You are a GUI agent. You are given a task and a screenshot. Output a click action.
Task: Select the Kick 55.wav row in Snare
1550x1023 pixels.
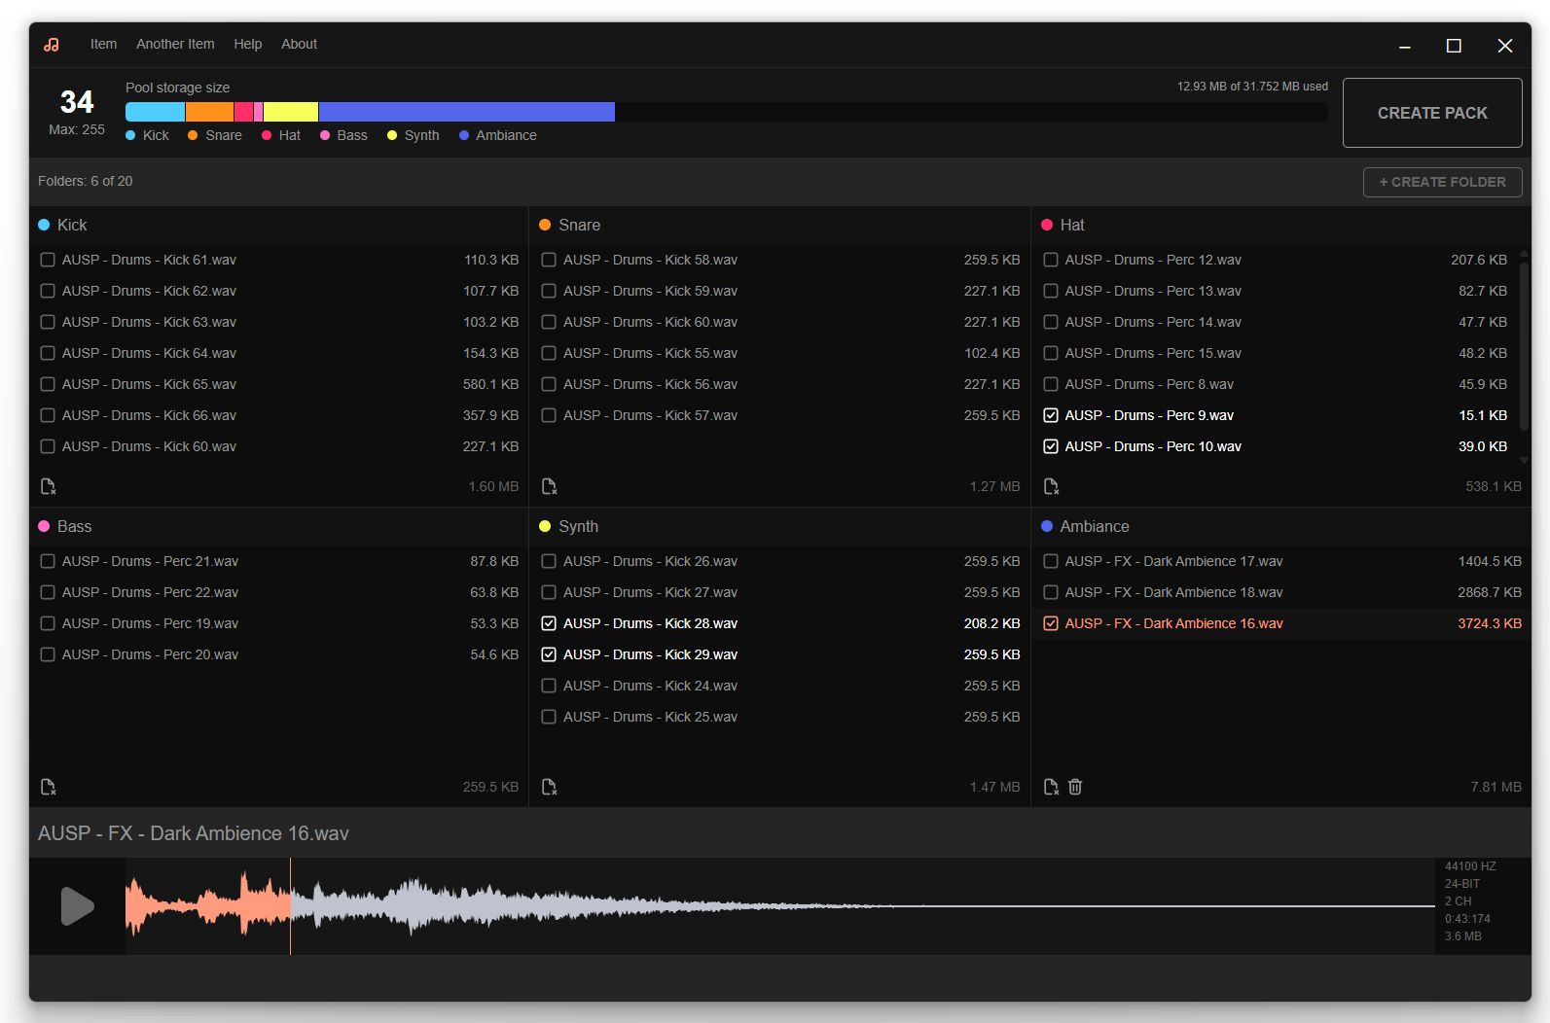coord(780,353)
